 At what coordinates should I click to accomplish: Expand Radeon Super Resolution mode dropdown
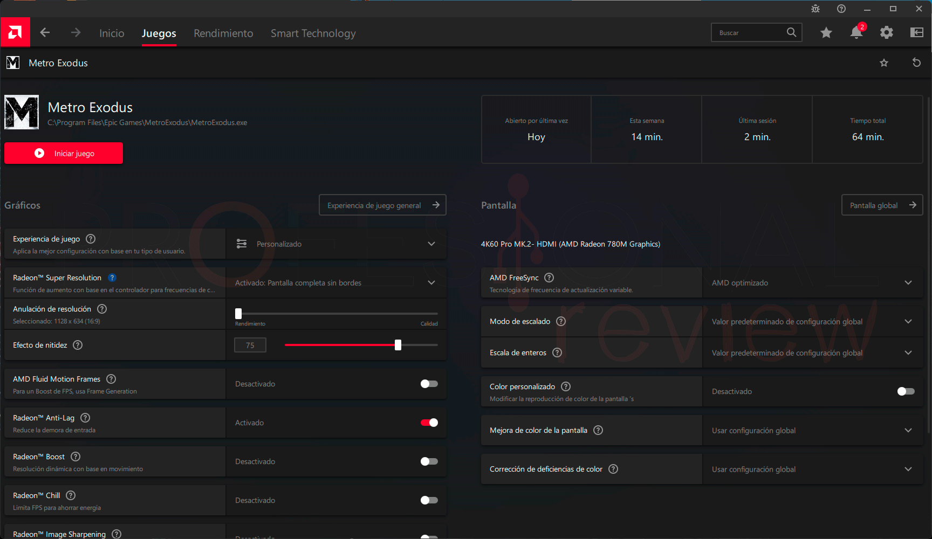(x=336, y=282)
